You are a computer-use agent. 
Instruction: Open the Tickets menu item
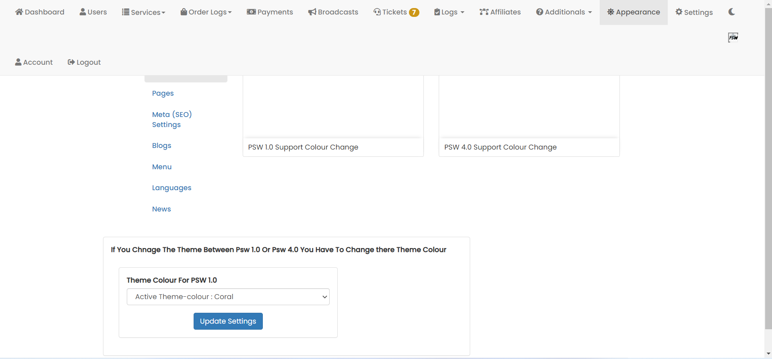[x=396, y=12]
